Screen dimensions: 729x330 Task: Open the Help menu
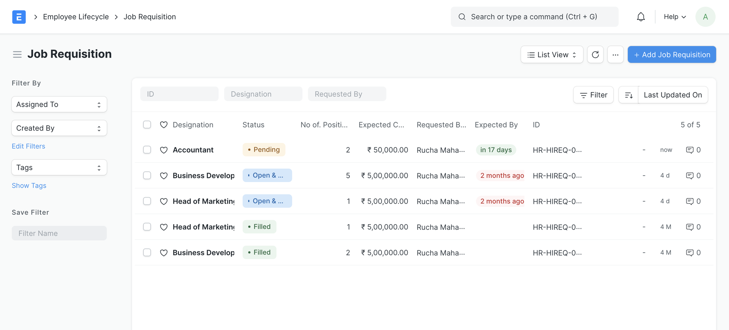[x=674, y=17]
